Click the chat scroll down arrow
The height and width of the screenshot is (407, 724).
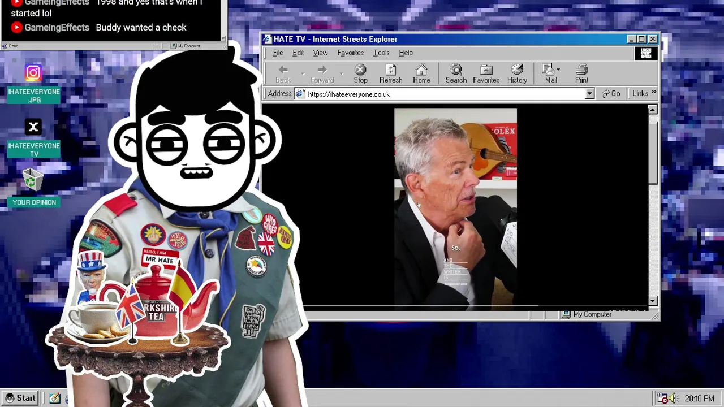pyautogui.click(x=223, y=38)
